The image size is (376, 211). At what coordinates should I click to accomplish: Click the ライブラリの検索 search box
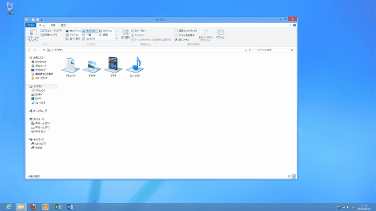coord(274,50)
